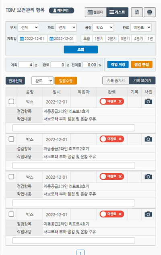
Task: Click the print icon button
Action: tap(150, 12)
